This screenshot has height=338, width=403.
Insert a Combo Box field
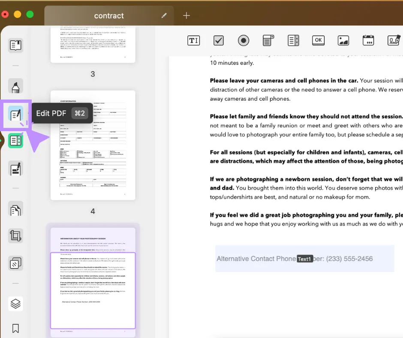[x=268, y=40]
